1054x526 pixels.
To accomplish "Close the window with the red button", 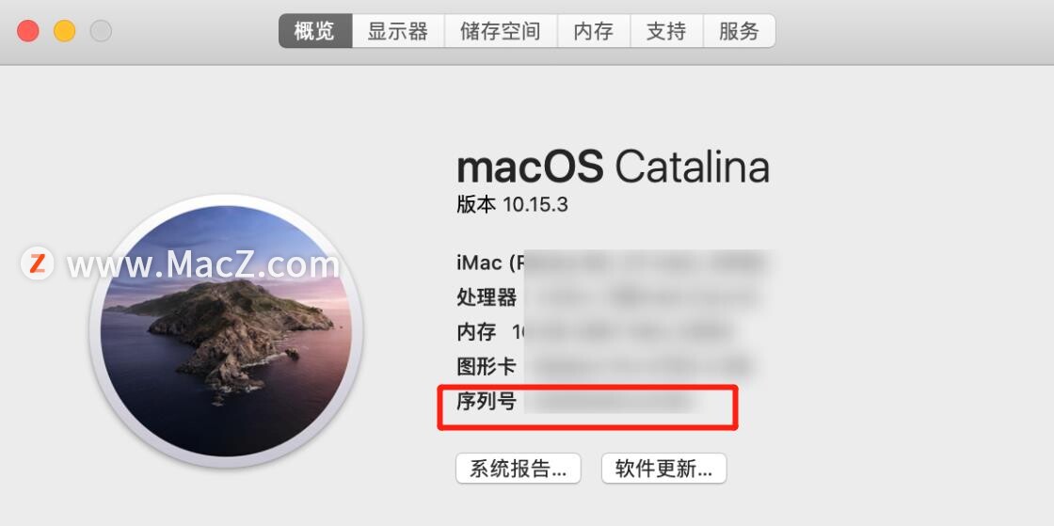I will coord(28,31).
